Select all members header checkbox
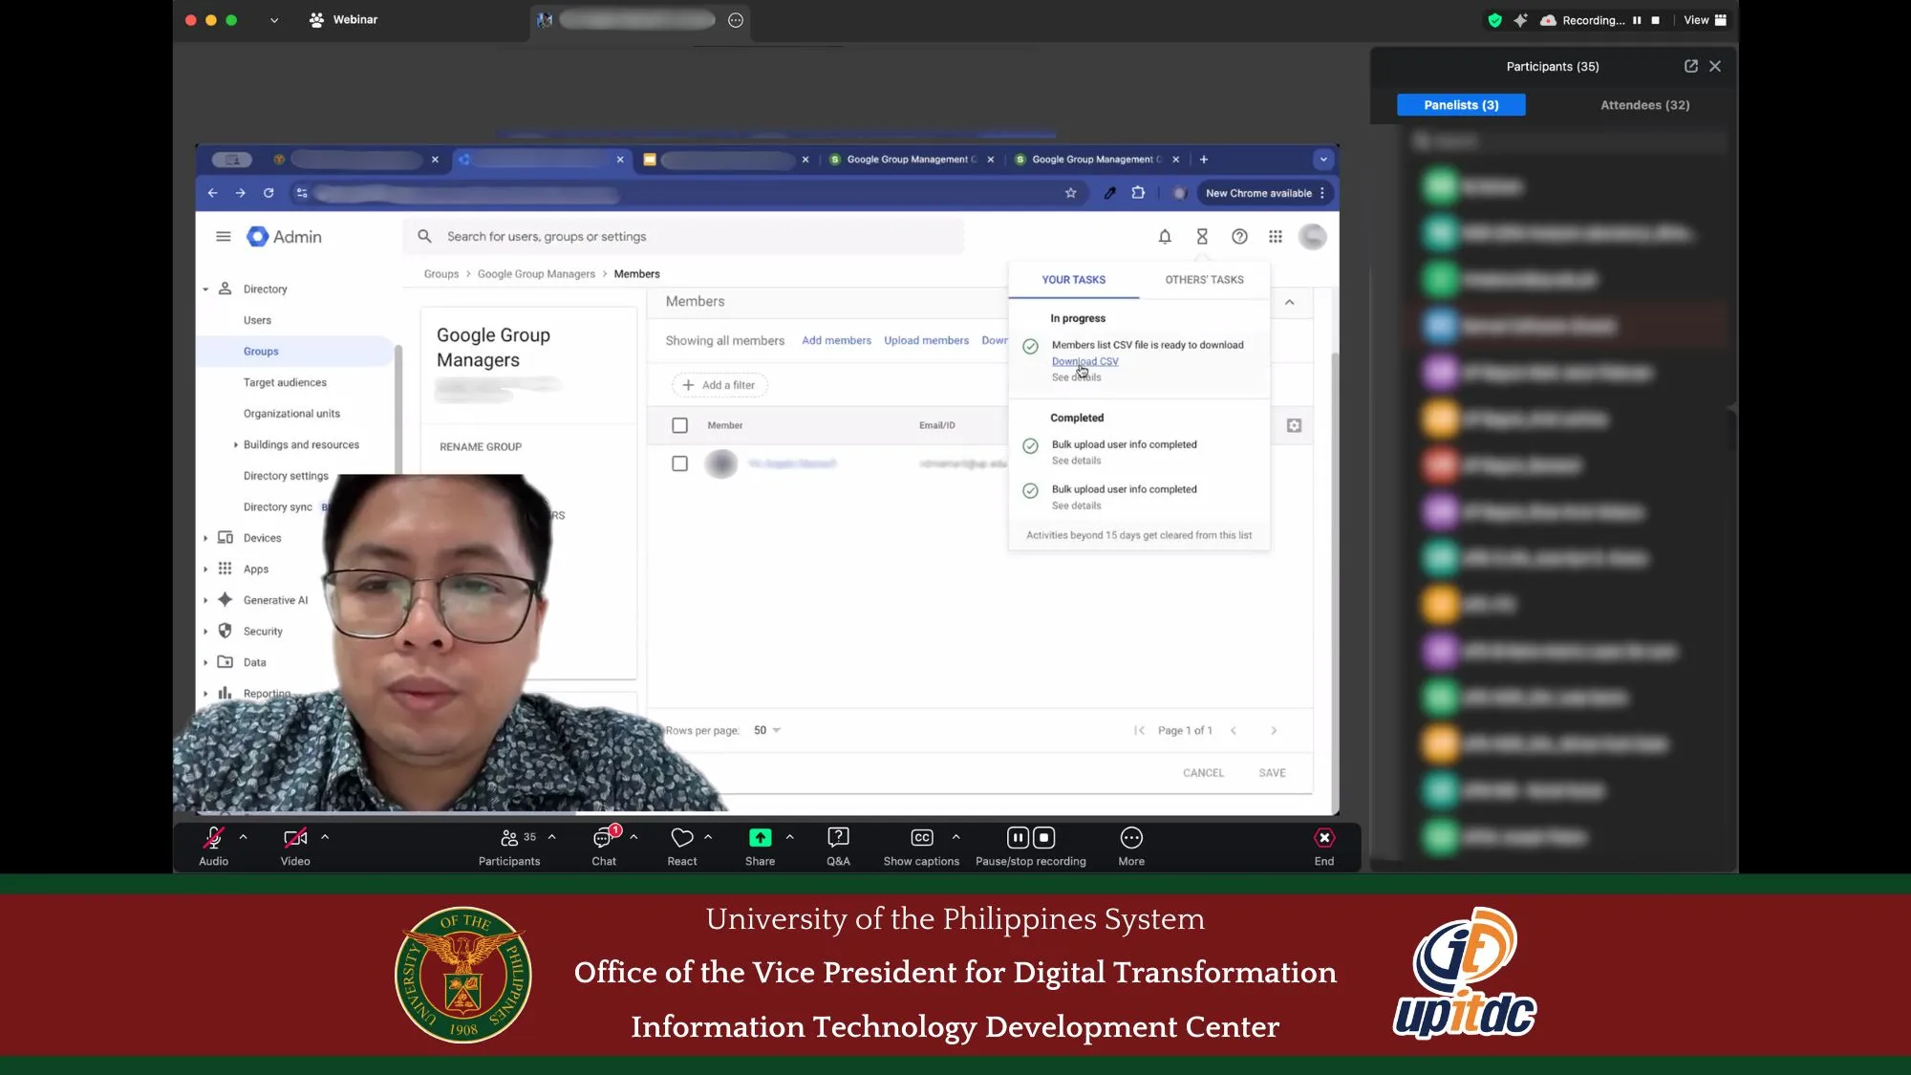 coord(679,425)
